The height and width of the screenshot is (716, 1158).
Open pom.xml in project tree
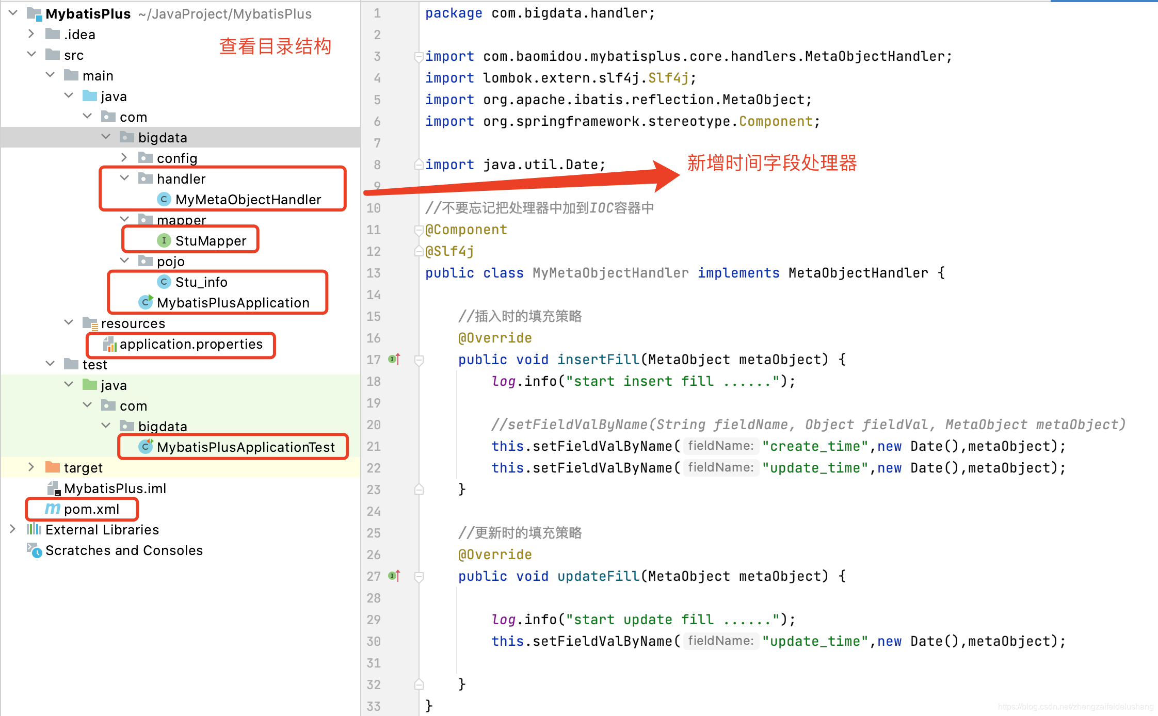click(91, 509)
